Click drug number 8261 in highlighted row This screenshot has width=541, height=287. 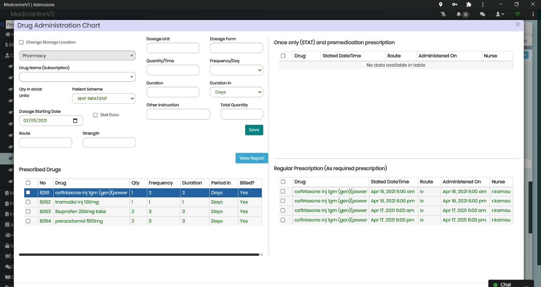point(45,193)
